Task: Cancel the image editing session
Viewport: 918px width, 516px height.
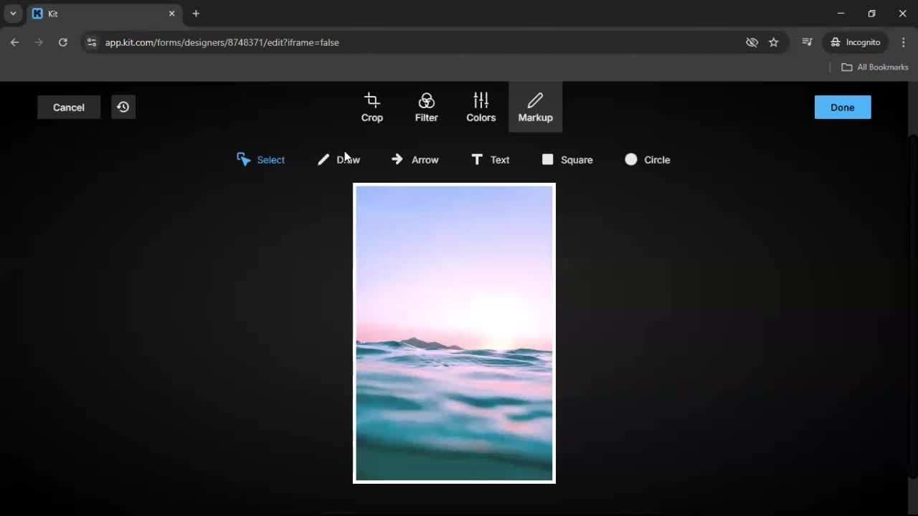Action: tap(68, 107)
